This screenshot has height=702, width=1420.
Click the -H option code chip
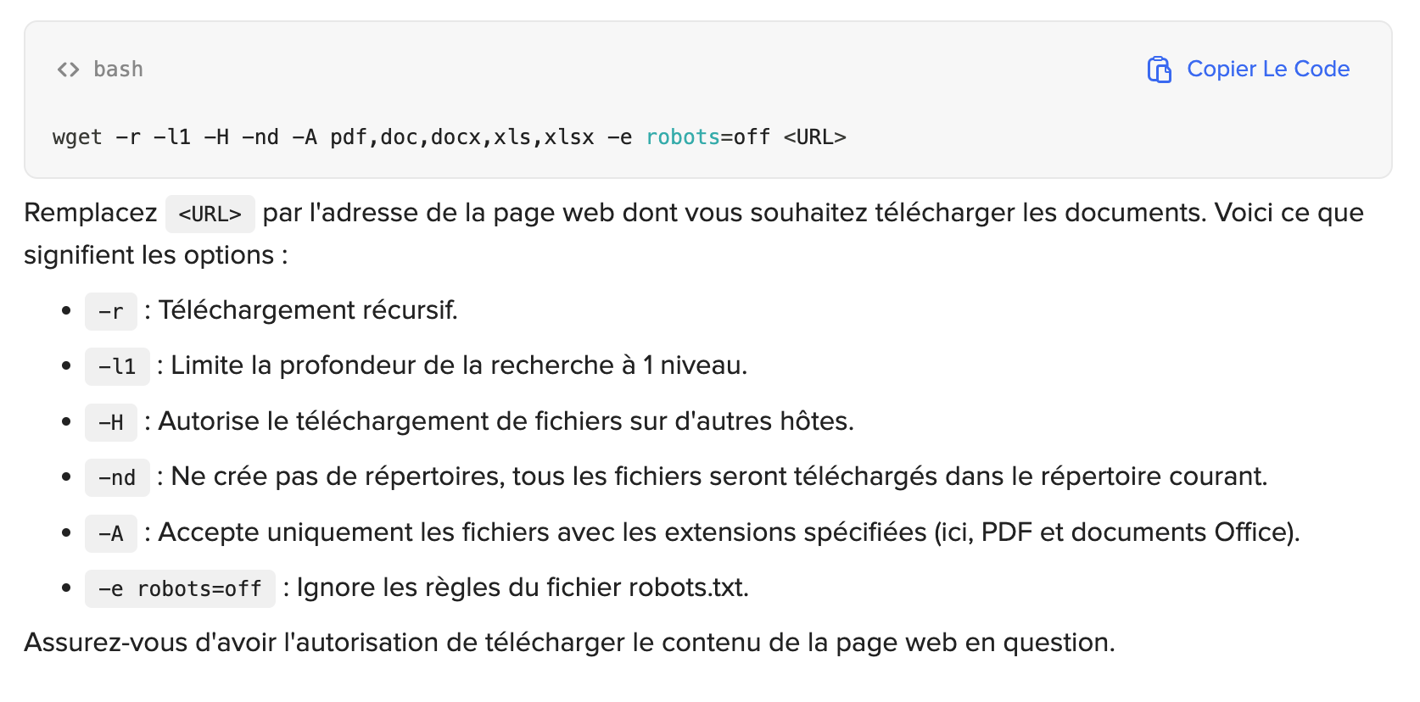pyautogui.click(x=111, y=422)
